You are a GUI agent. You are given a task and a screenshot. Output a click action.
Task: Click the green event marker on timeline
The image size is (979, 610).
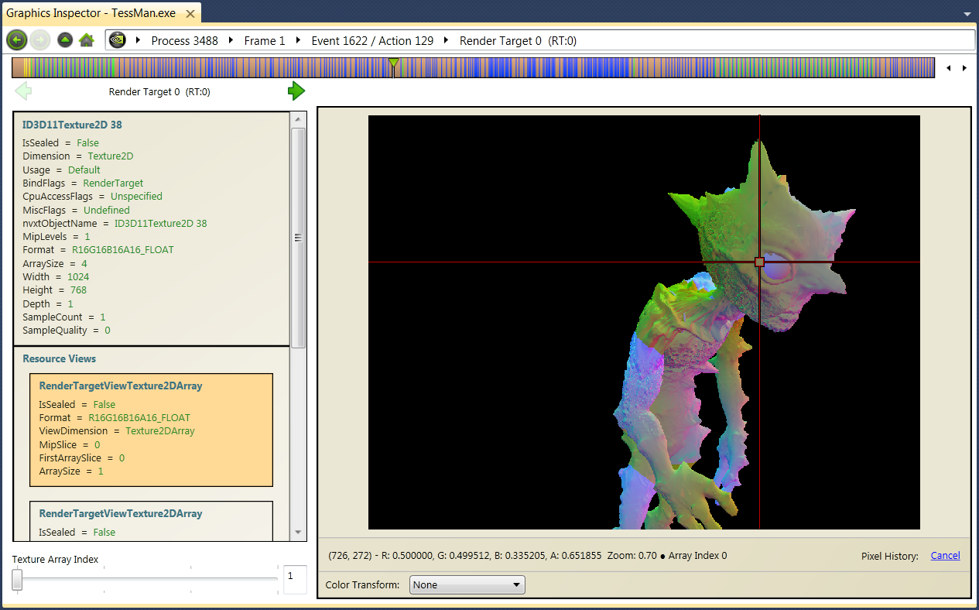pos(393,63)
